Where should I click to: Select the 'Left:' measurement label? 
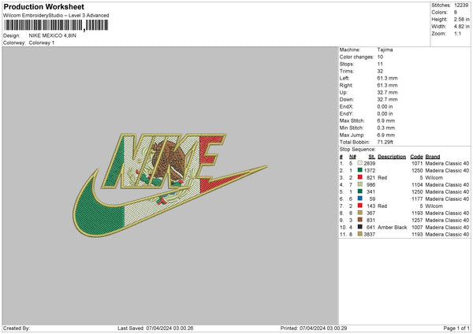345,78
